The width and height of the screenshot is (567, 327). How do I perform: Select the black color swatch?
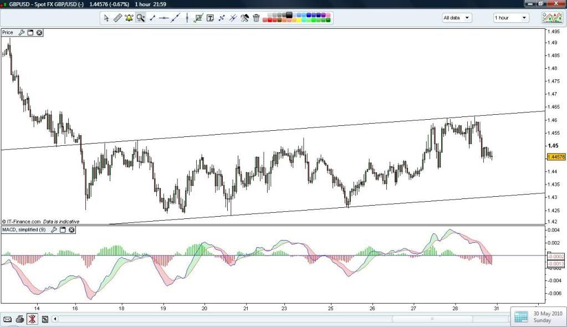[x=289, y=15]
